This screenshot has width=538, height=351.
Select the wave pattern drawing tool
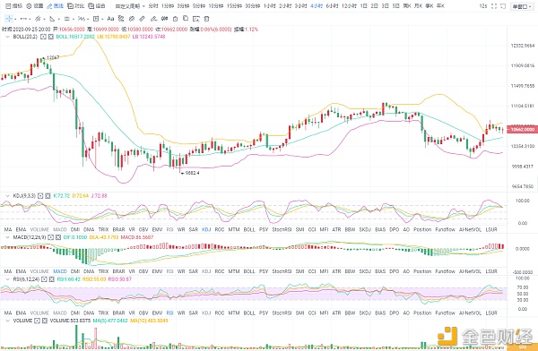point(82,19)
